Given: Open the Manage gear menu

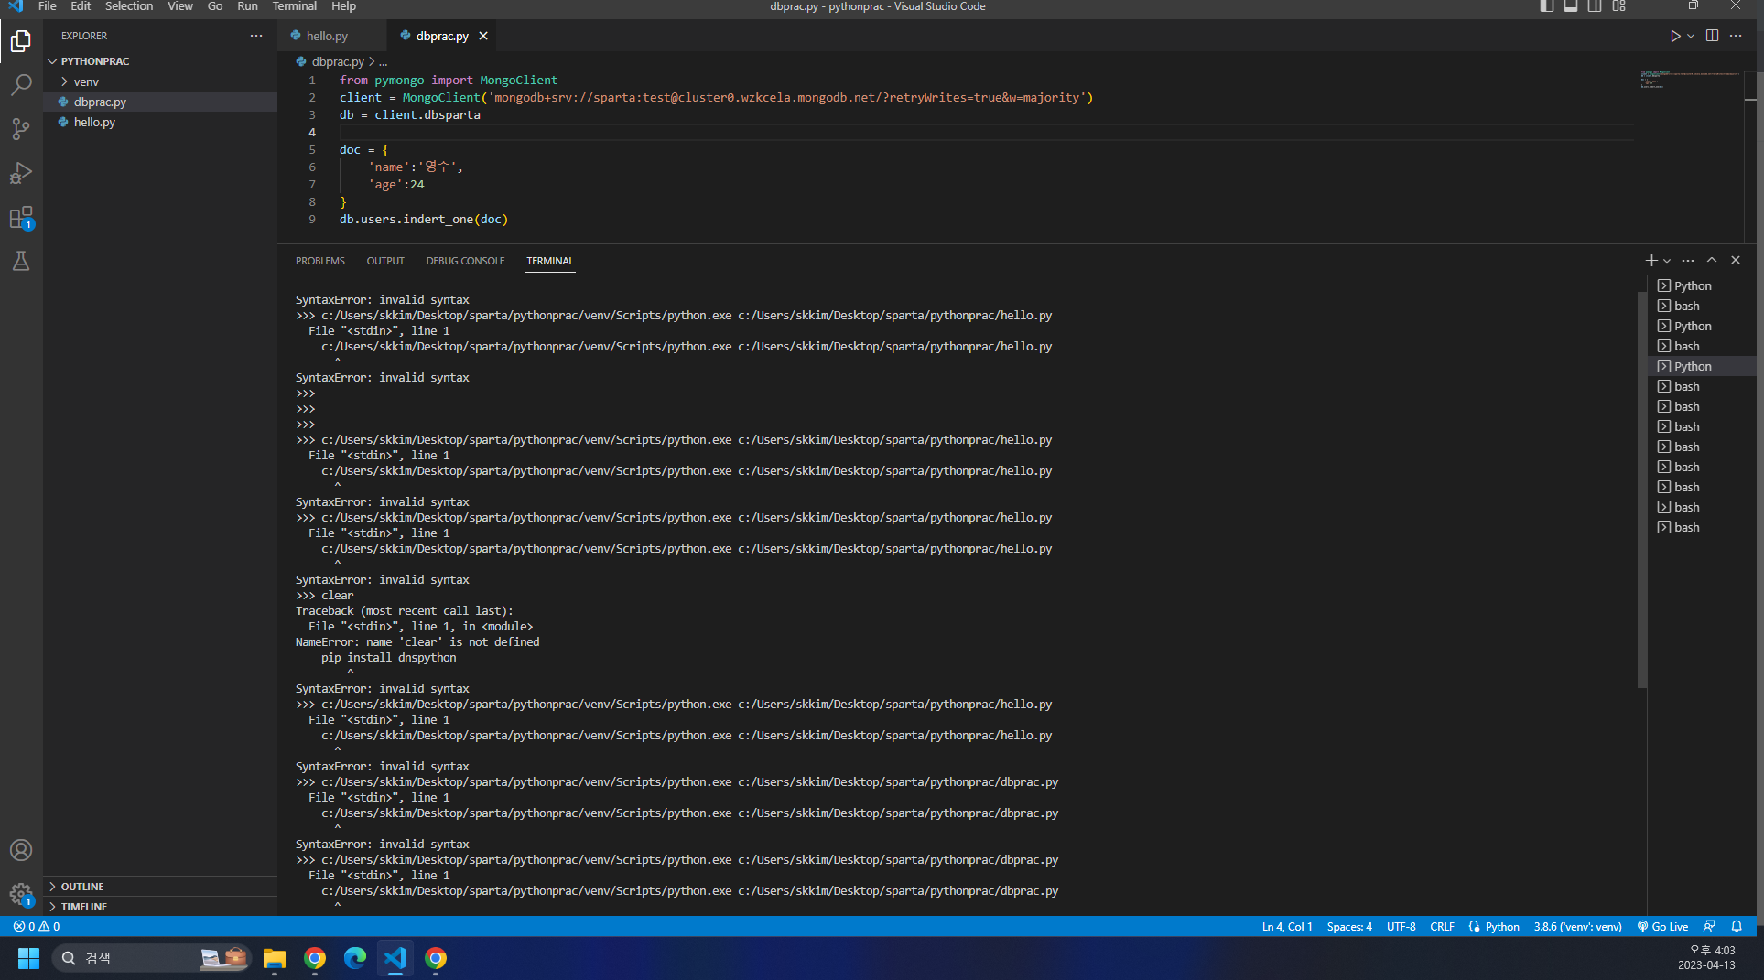Looking at the screenshot, I should tap(21, 894).
